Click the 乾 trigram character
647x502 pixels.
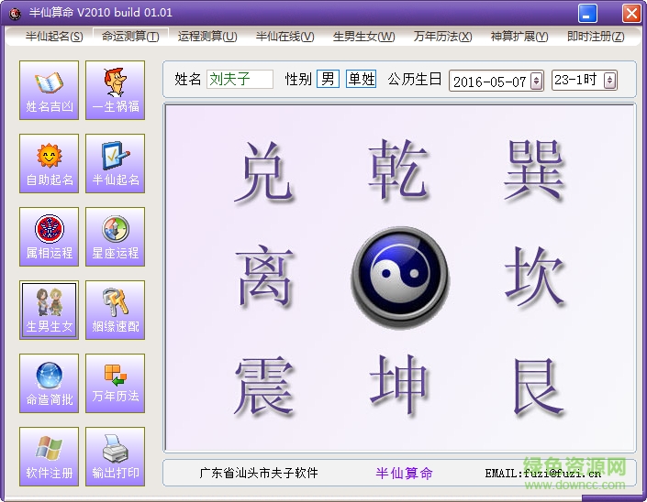click(x=398, y=169)
